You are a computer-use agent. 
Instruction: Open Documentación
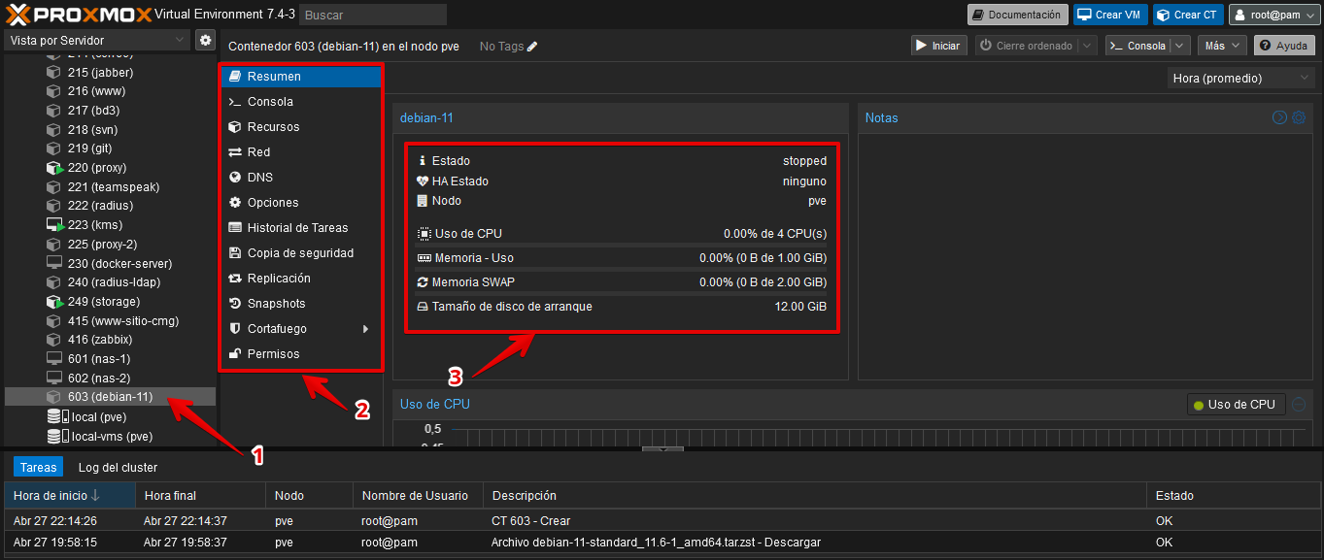point(1017,15)
